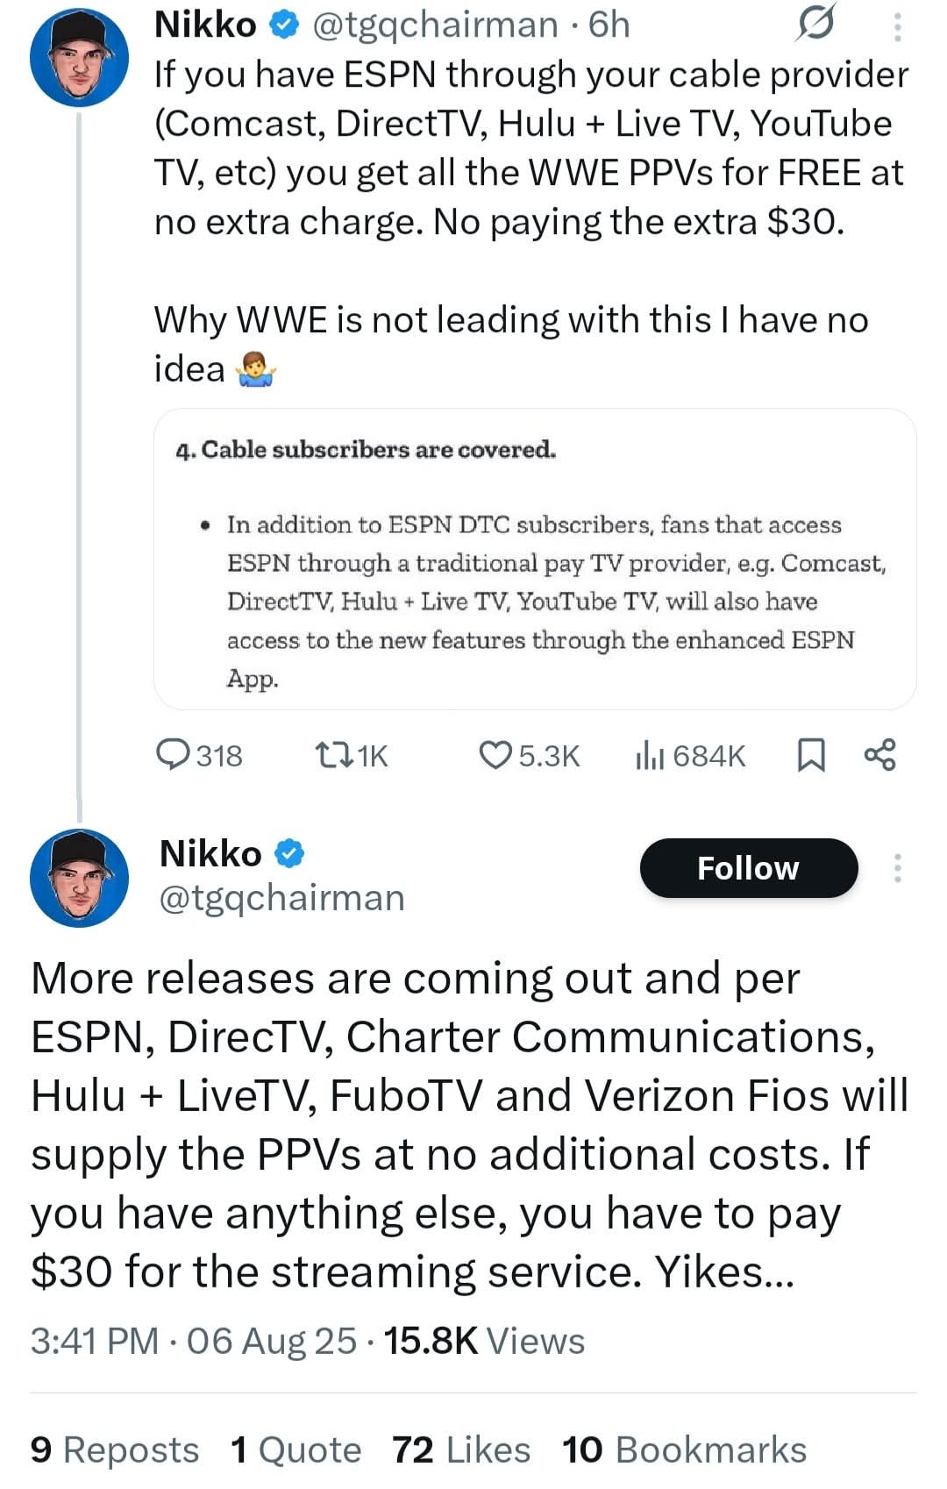Repost the first tweet with 1K reposts

333,755
